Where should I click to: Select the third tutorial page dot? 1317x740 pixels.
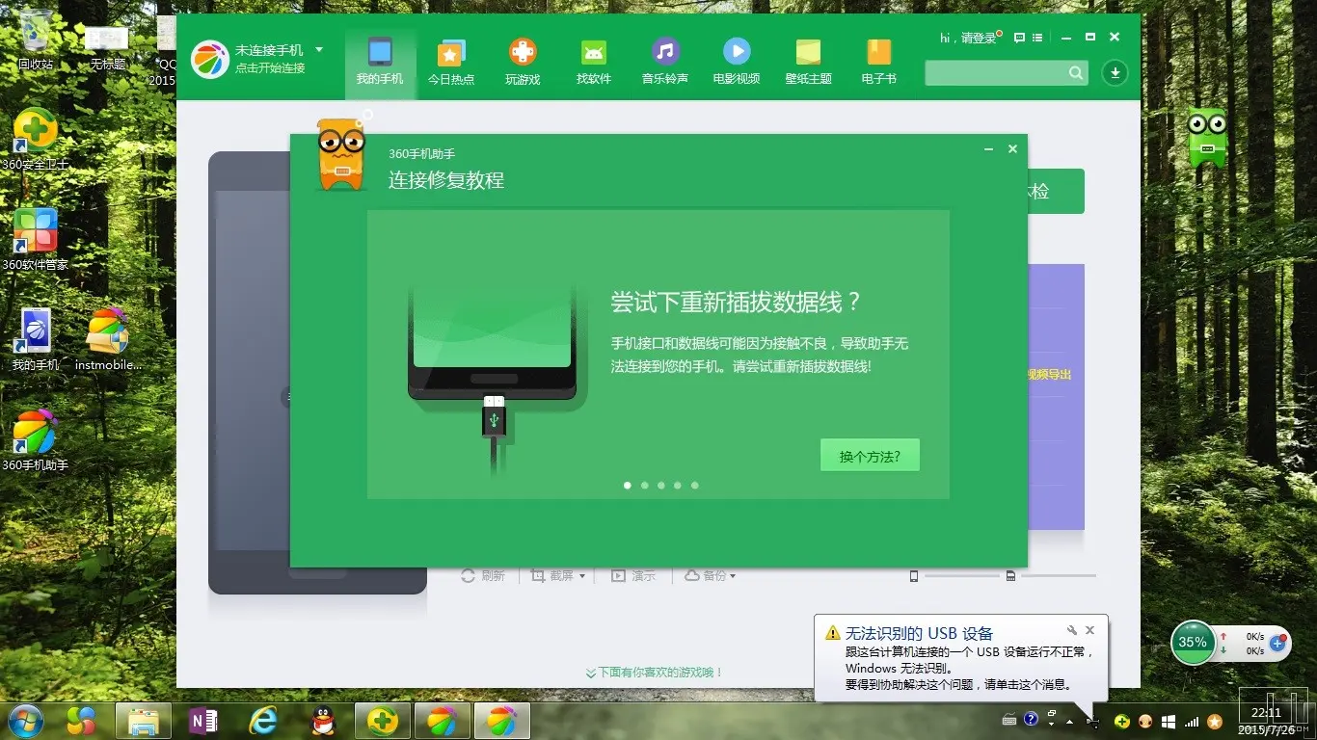[660, 486]
